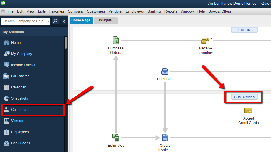The height and width of the screenshot is (152, 271).
Task: Click the window control icon left of File
Action: coord(3,11)
